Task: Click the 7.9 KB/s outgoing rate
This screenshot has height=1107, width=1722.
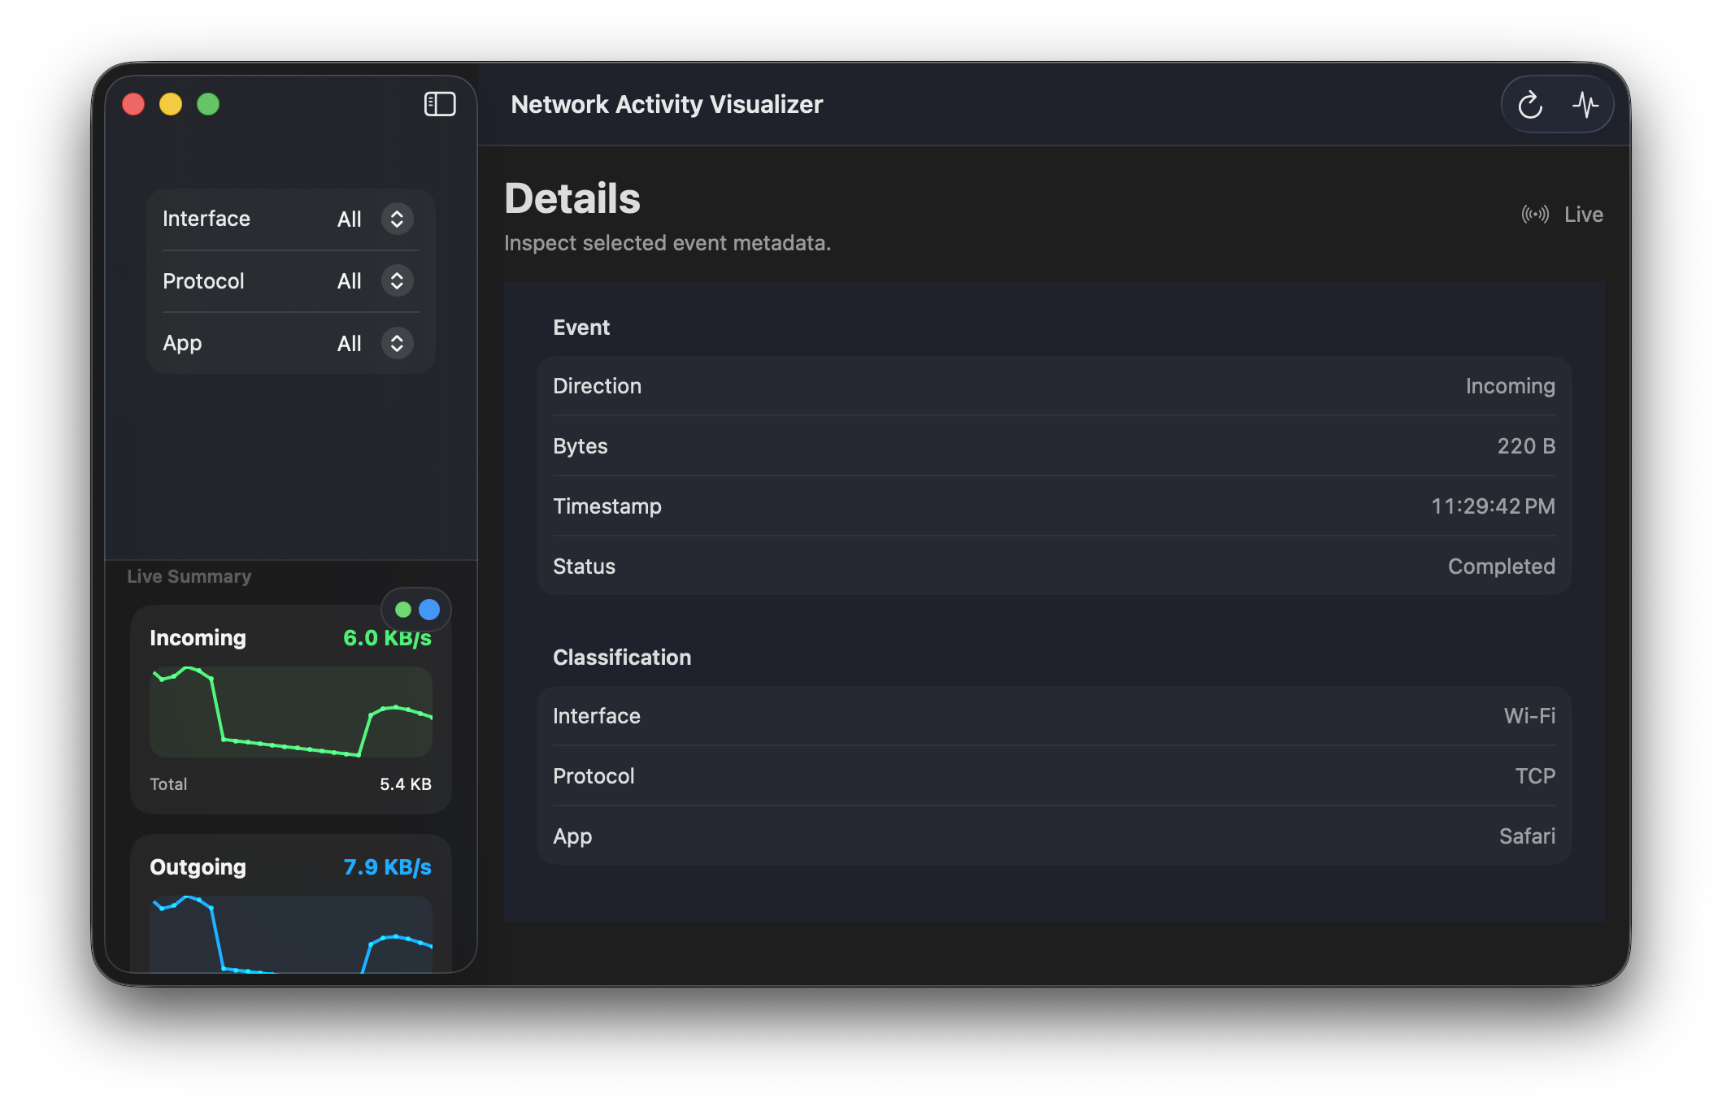Action: pyautogui.click(x=387, y=867)
